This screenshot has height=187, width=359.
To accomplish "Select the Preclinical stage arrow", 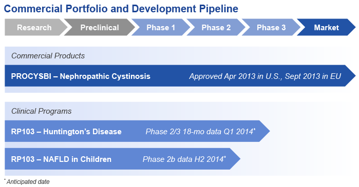I will tap(100, 27).
